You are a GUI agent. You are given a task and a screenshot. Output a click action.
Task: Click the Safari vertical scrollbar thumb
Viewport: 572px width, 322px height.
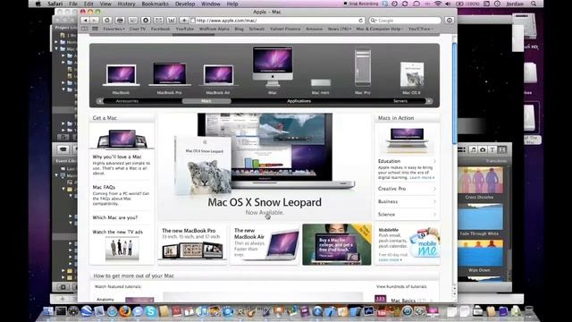click(455, 93)
